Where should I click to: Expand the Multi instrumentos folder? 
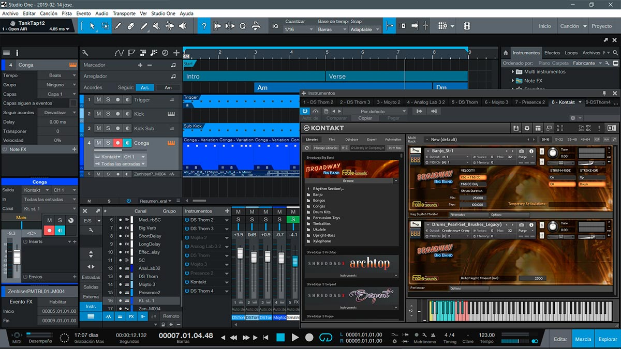click(512, 72)
